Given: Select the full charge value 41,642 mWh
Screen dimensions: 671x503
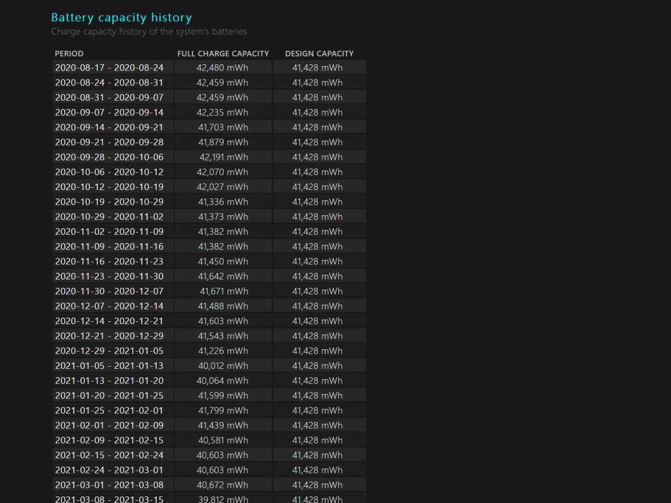Looking at the screenshot, I should tap(223, 276).
